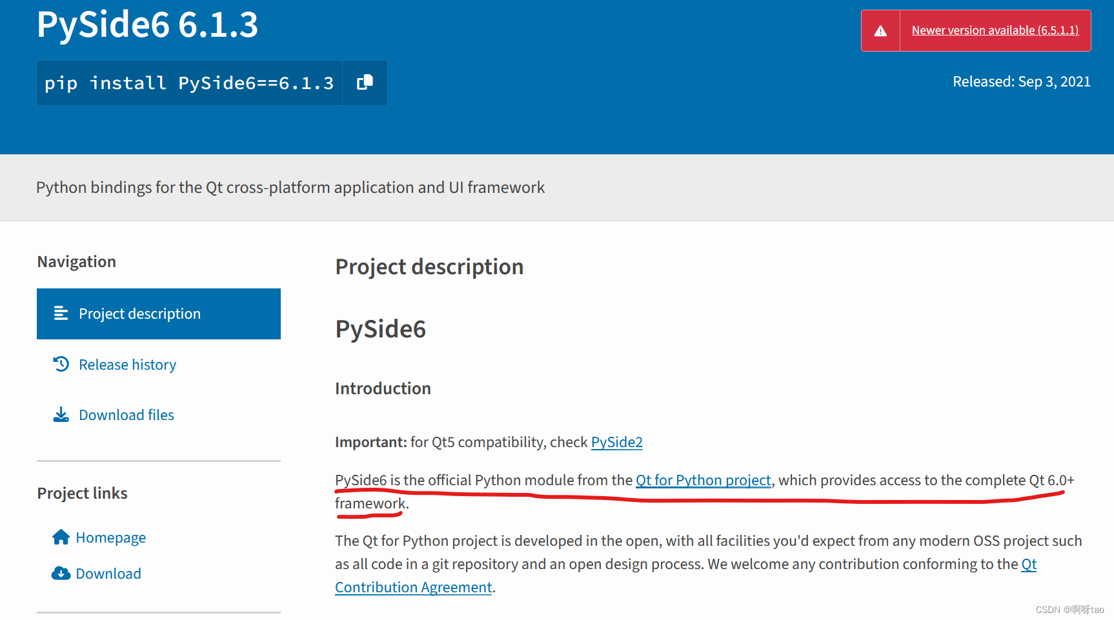Click the pip install PySide6==6.1.3 command text
This screenshot has width=1114, height=620.
pyautogui.click(x=189, y=83)
